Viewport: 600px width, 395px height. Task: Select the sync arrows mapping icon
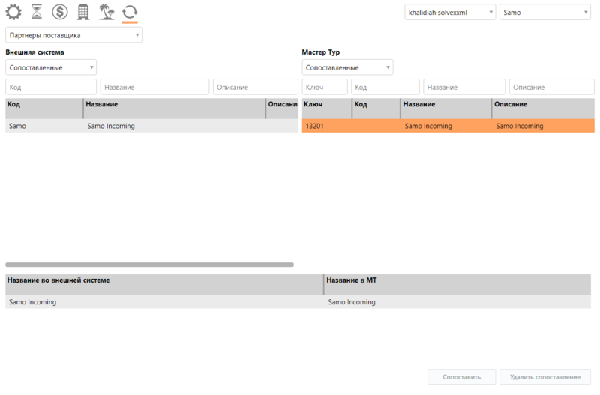(130, 12)
